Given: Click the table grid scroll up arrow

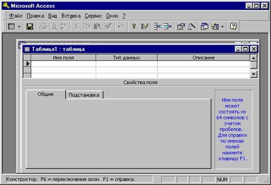Looking at the screenshot, I should [x=254, y=58].
